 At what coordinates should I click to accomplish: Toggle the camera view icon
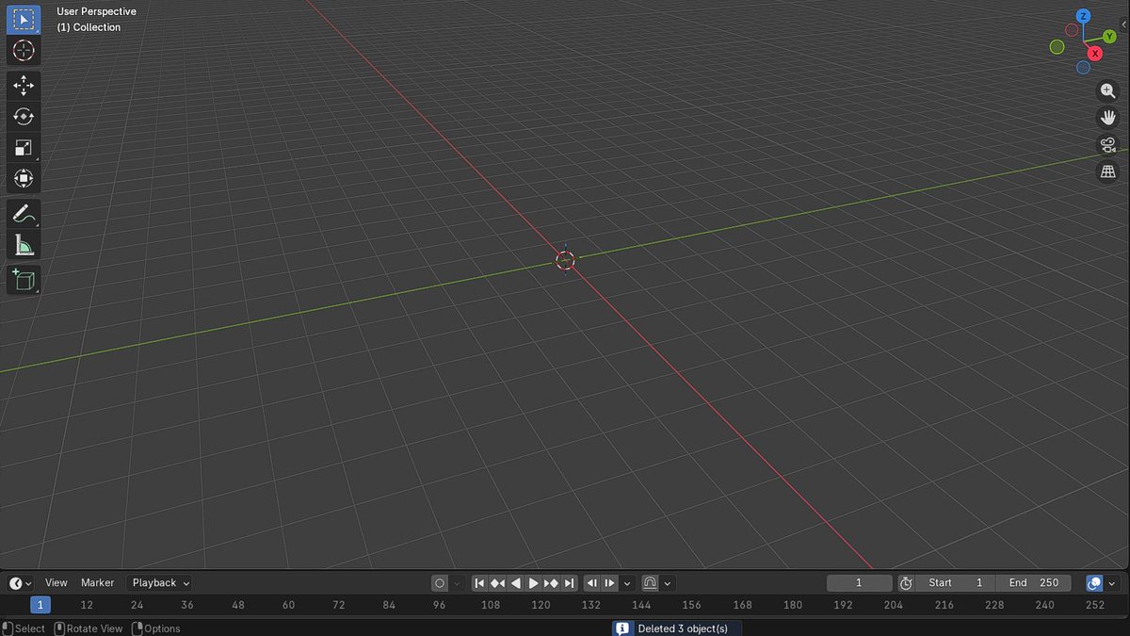[1108, 145]
